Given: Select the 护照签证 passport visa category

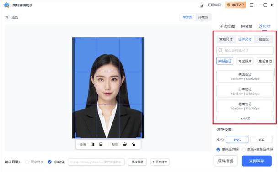Looking at the screenshot, I should (225, 61).
